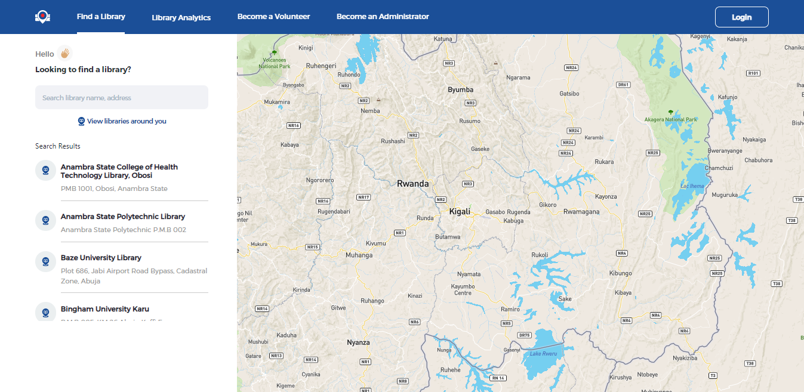Focus the library name search field

tap(122, 97)
